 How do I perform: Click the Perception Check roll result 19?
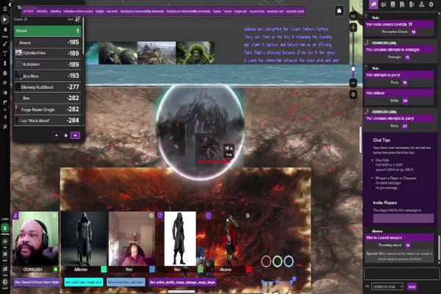(413, 32)
